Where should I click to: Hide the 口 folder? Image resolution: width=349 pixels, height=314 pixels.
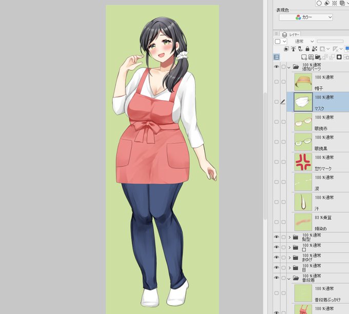(277, 247)
